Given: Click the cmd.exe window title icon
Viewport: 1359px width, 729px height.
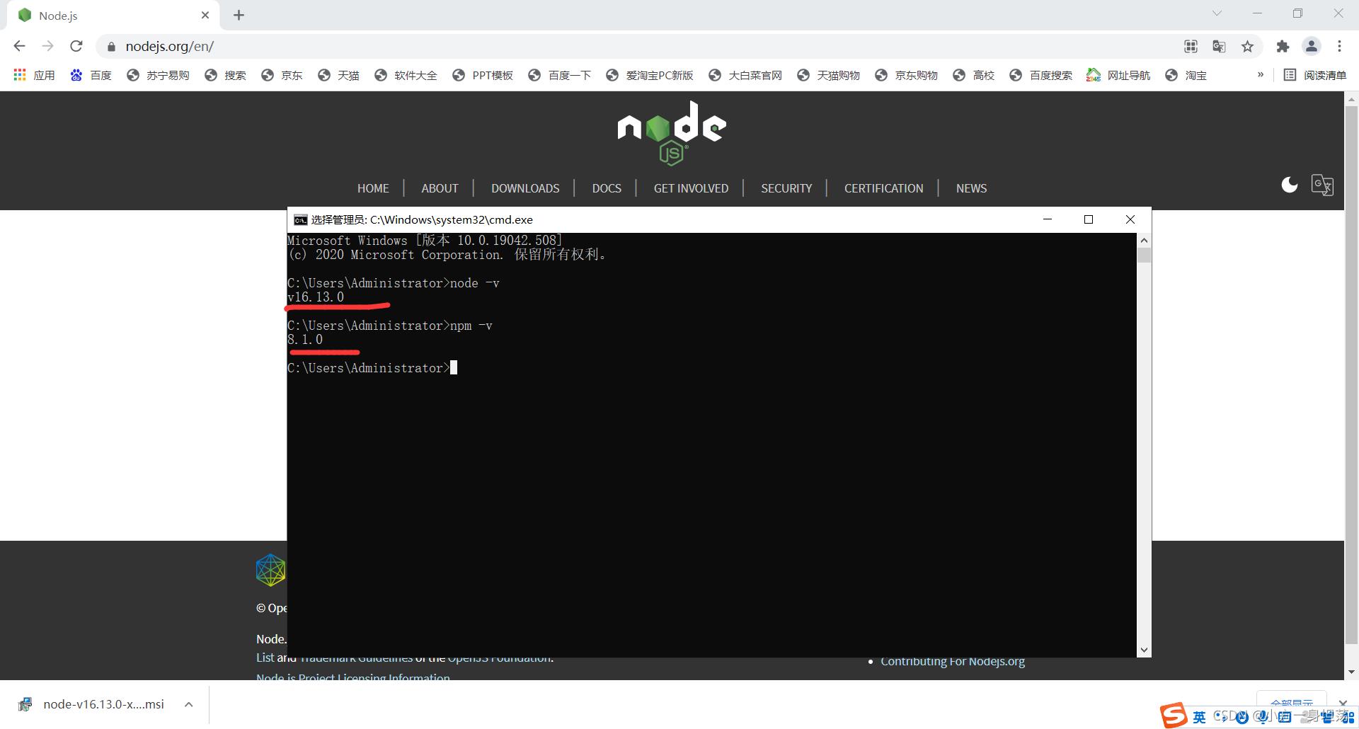Looking at the screenshot, I should [300, 219].
